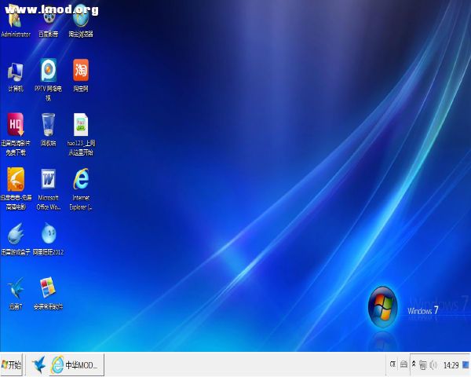Open the Taobao browser (淘宝浏览器) icon
This screenshot has height=377, width=471.
(81, 20)
